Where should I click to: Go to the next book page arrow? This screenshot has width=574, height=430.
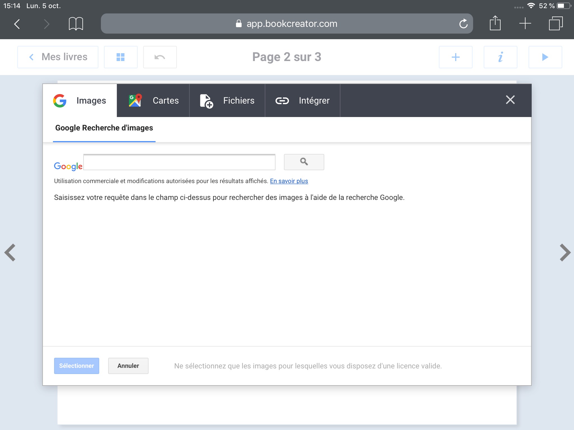click(565, 253)
